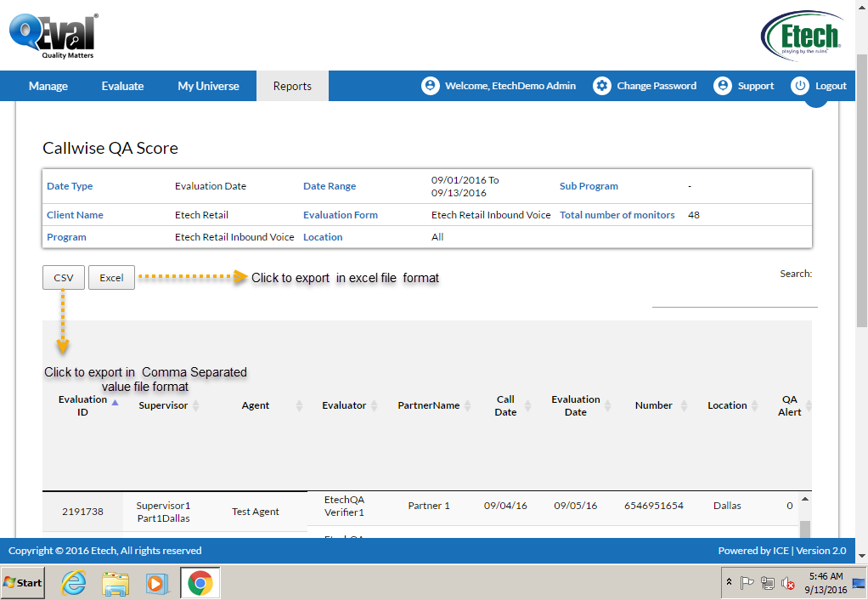
Task: Open Internet Explorer from the taskbar
Action: coord(74,583)
